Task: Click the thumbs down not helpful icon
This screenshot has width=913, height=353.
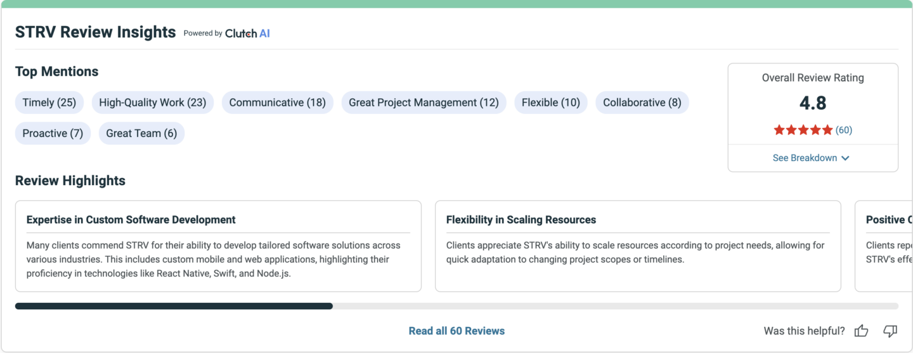Action: click(x=890, y=331)
